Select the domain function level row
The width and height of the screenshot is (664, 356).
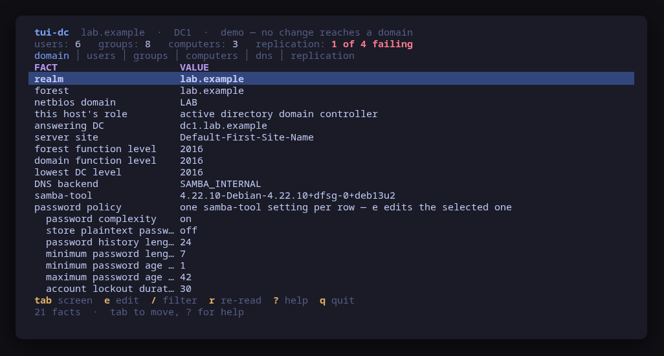pyautogui.click(x=331, y=161)
